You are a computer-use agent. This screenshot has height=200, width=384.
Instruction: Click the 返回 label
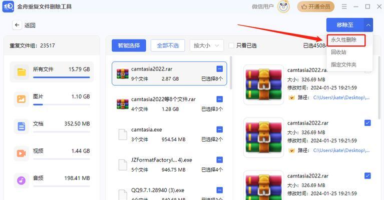pos(30,25)
